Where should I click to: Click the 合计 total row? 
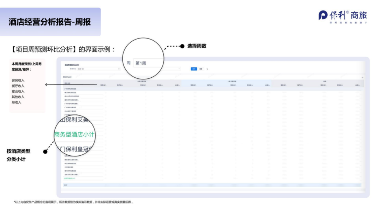coord(65,185)
